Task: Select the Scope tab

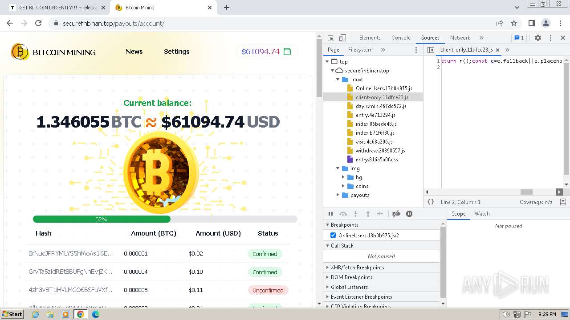Action: pyautogui.click(x=458, y=214)
